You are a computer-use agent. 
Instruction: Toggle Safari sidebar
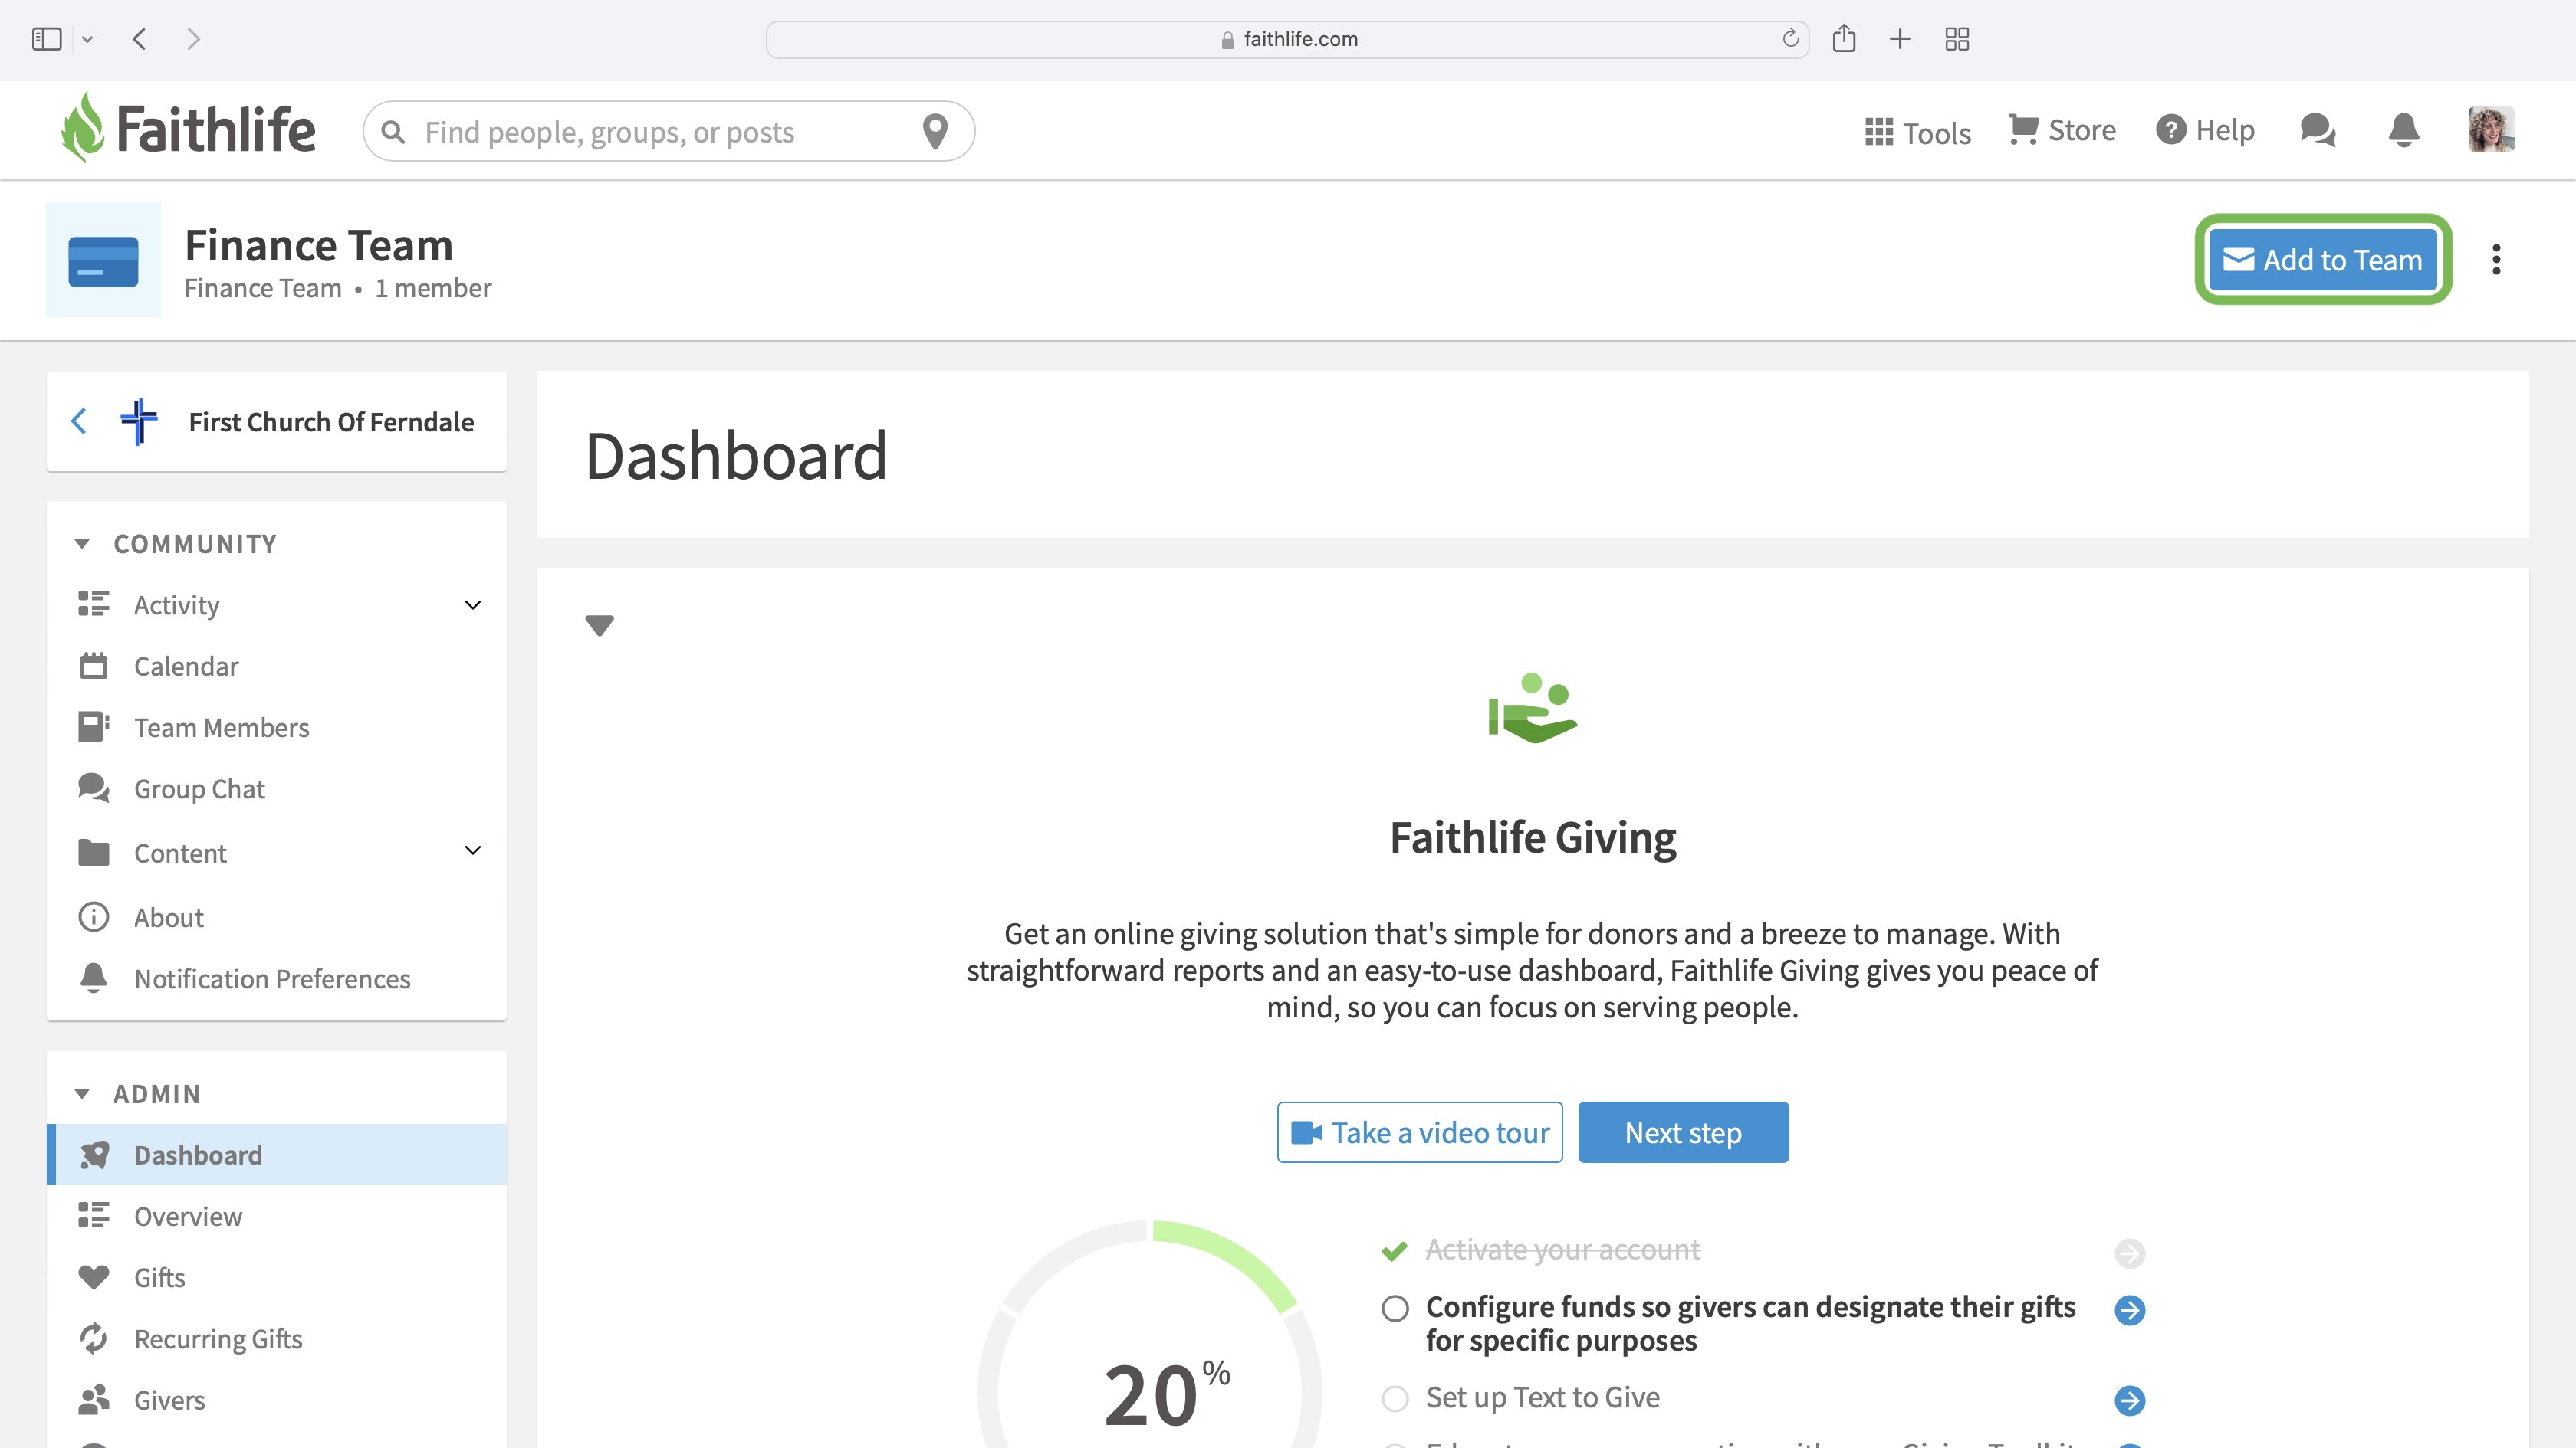[46, 39]
